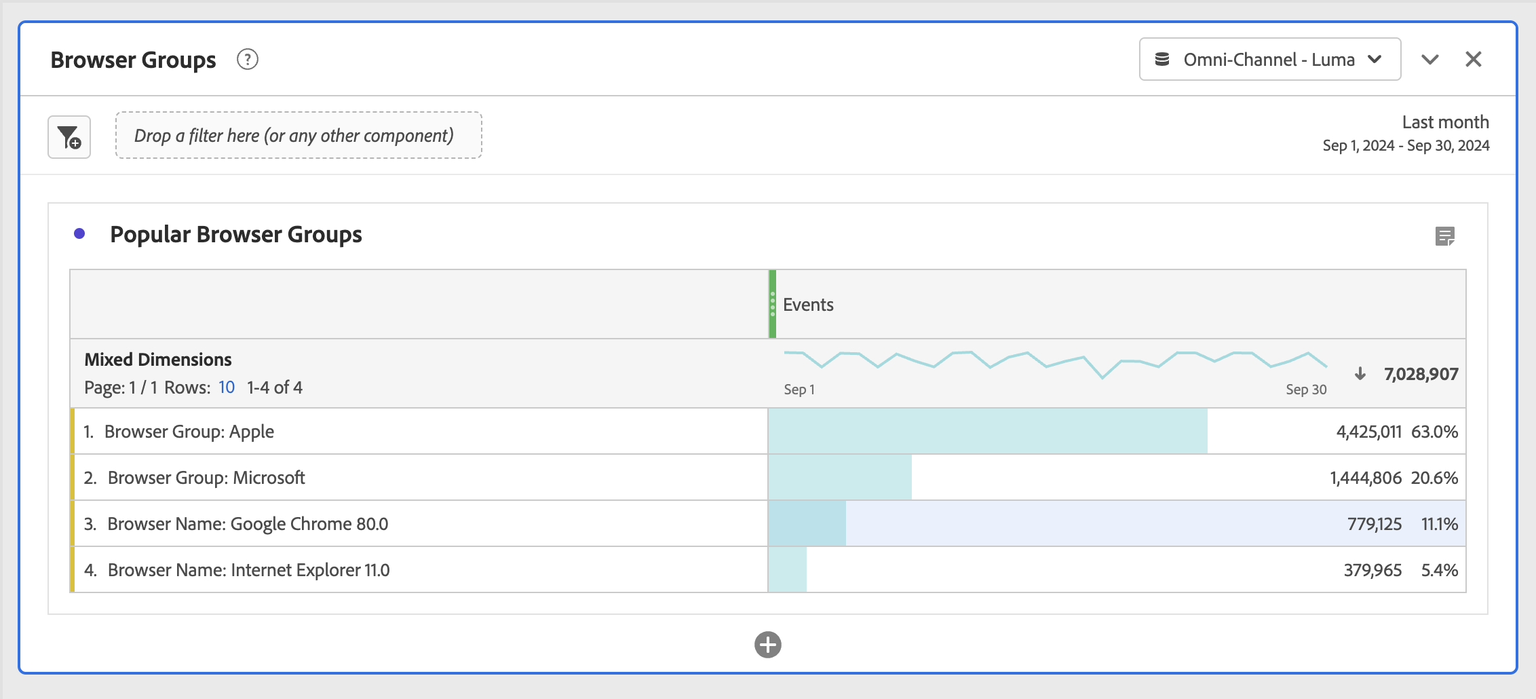Select the Internet Explorer 11.0 row
1536x699 pixels.
tap(248, 570)
